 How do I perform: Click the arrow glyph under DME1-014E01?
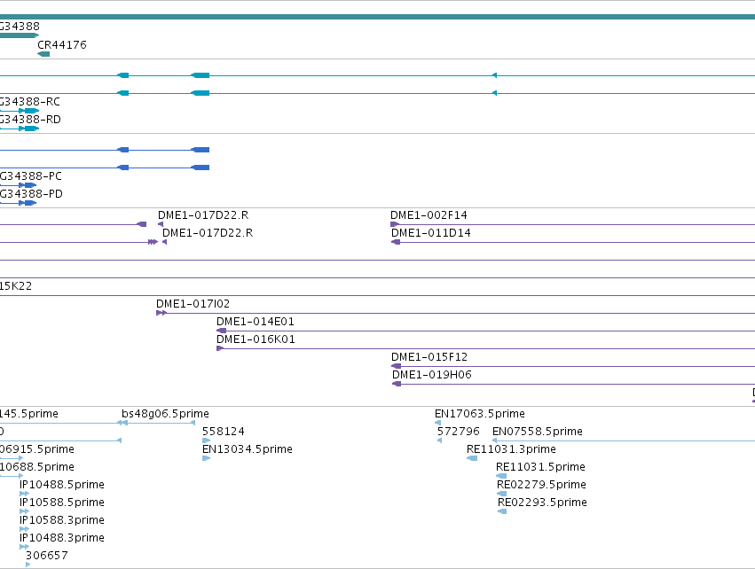click(222, 331)
